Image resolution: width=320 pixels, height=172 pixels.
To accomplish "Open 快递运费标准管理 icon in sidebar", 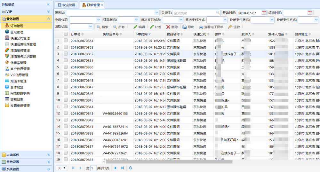I will coord(7,44).
